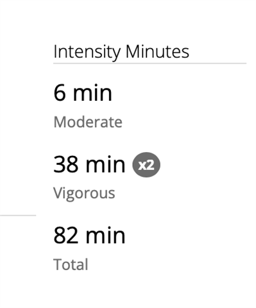Click the number 82 in total minutes
The width and height of the screenshot is (256, 308).
[65, 235]
